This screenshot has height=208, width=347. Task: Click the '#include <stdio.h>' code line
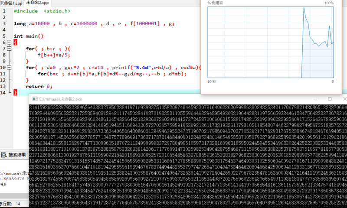42,11
